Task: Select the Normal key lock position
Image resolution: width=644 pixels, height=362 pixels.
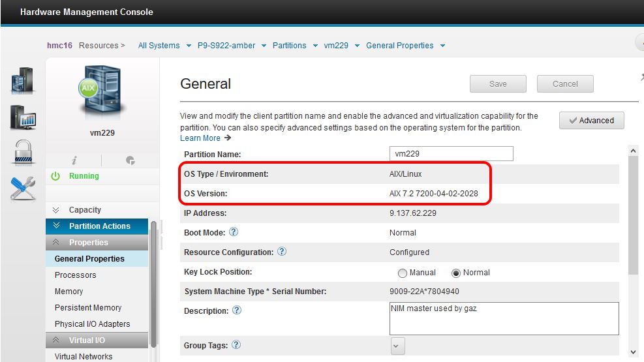Action: [x=456, y=273]
